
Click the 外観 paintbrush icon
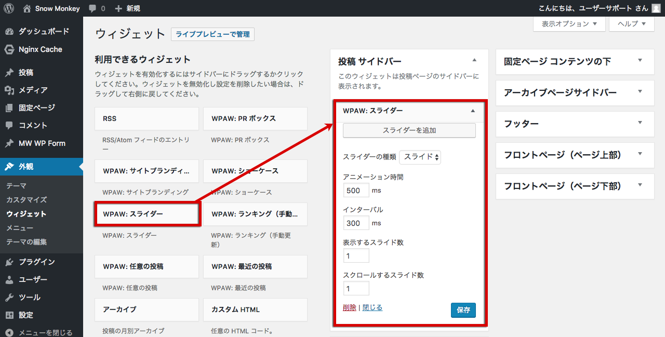(x=9, y=167)
